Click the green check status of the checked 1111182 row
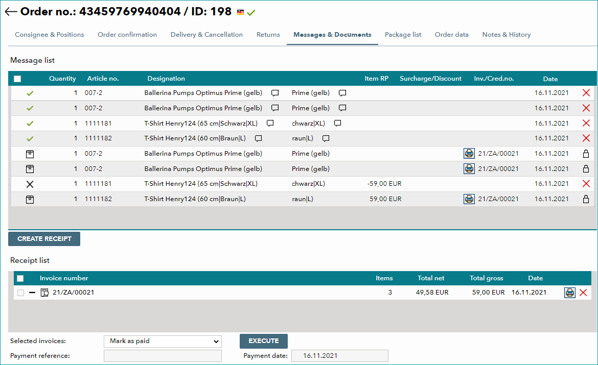598x365 pixels. point(30,139)
